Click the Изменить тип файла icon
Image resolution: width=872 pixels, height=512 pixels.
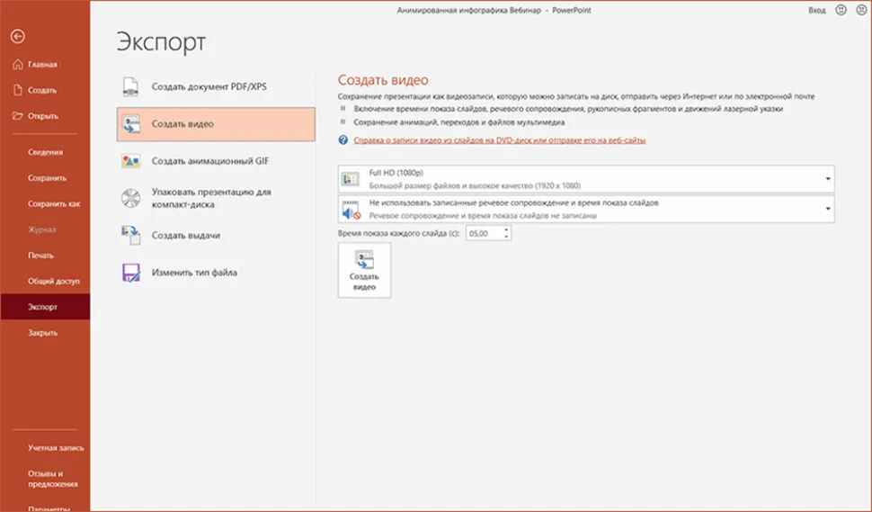(131, 273)
